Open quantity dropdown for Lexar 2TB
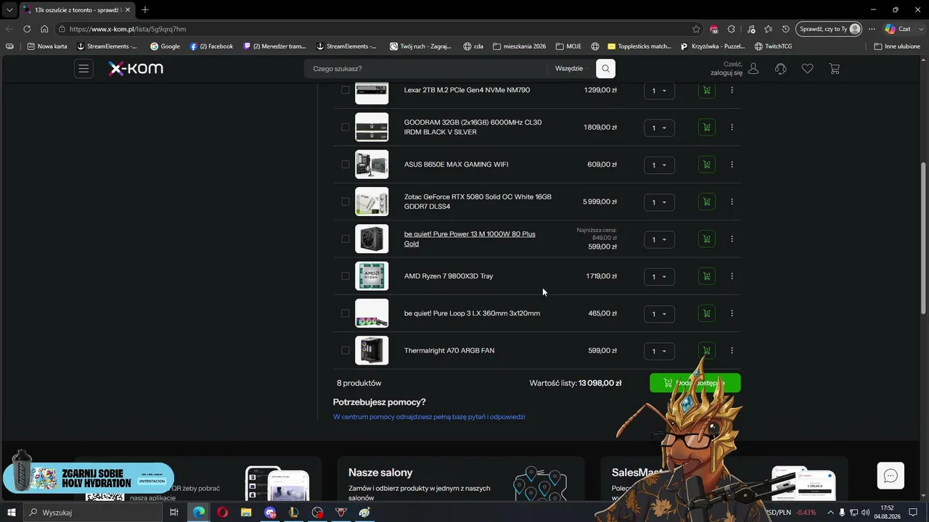 pyautogui.click(x=659, y=91)
